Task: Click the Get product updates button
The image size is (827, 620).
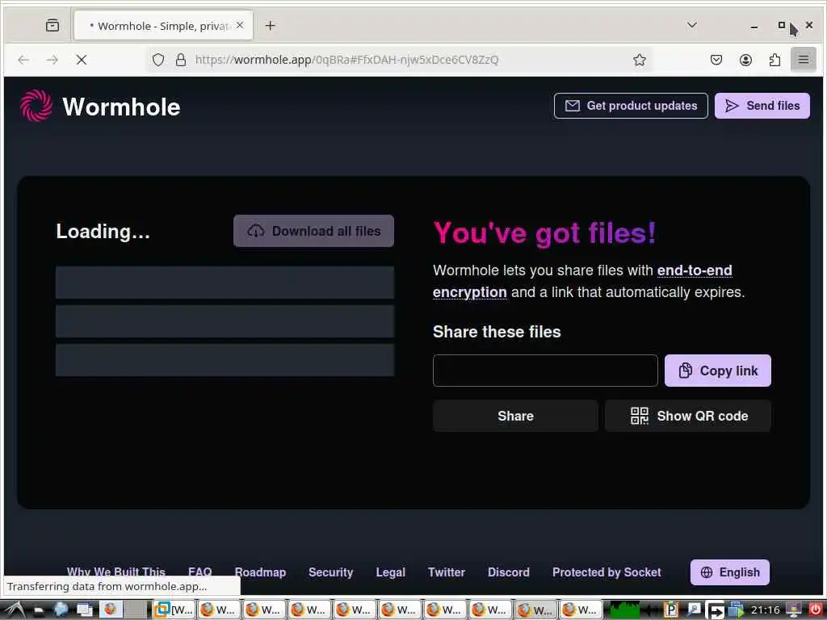Action: 631,106
